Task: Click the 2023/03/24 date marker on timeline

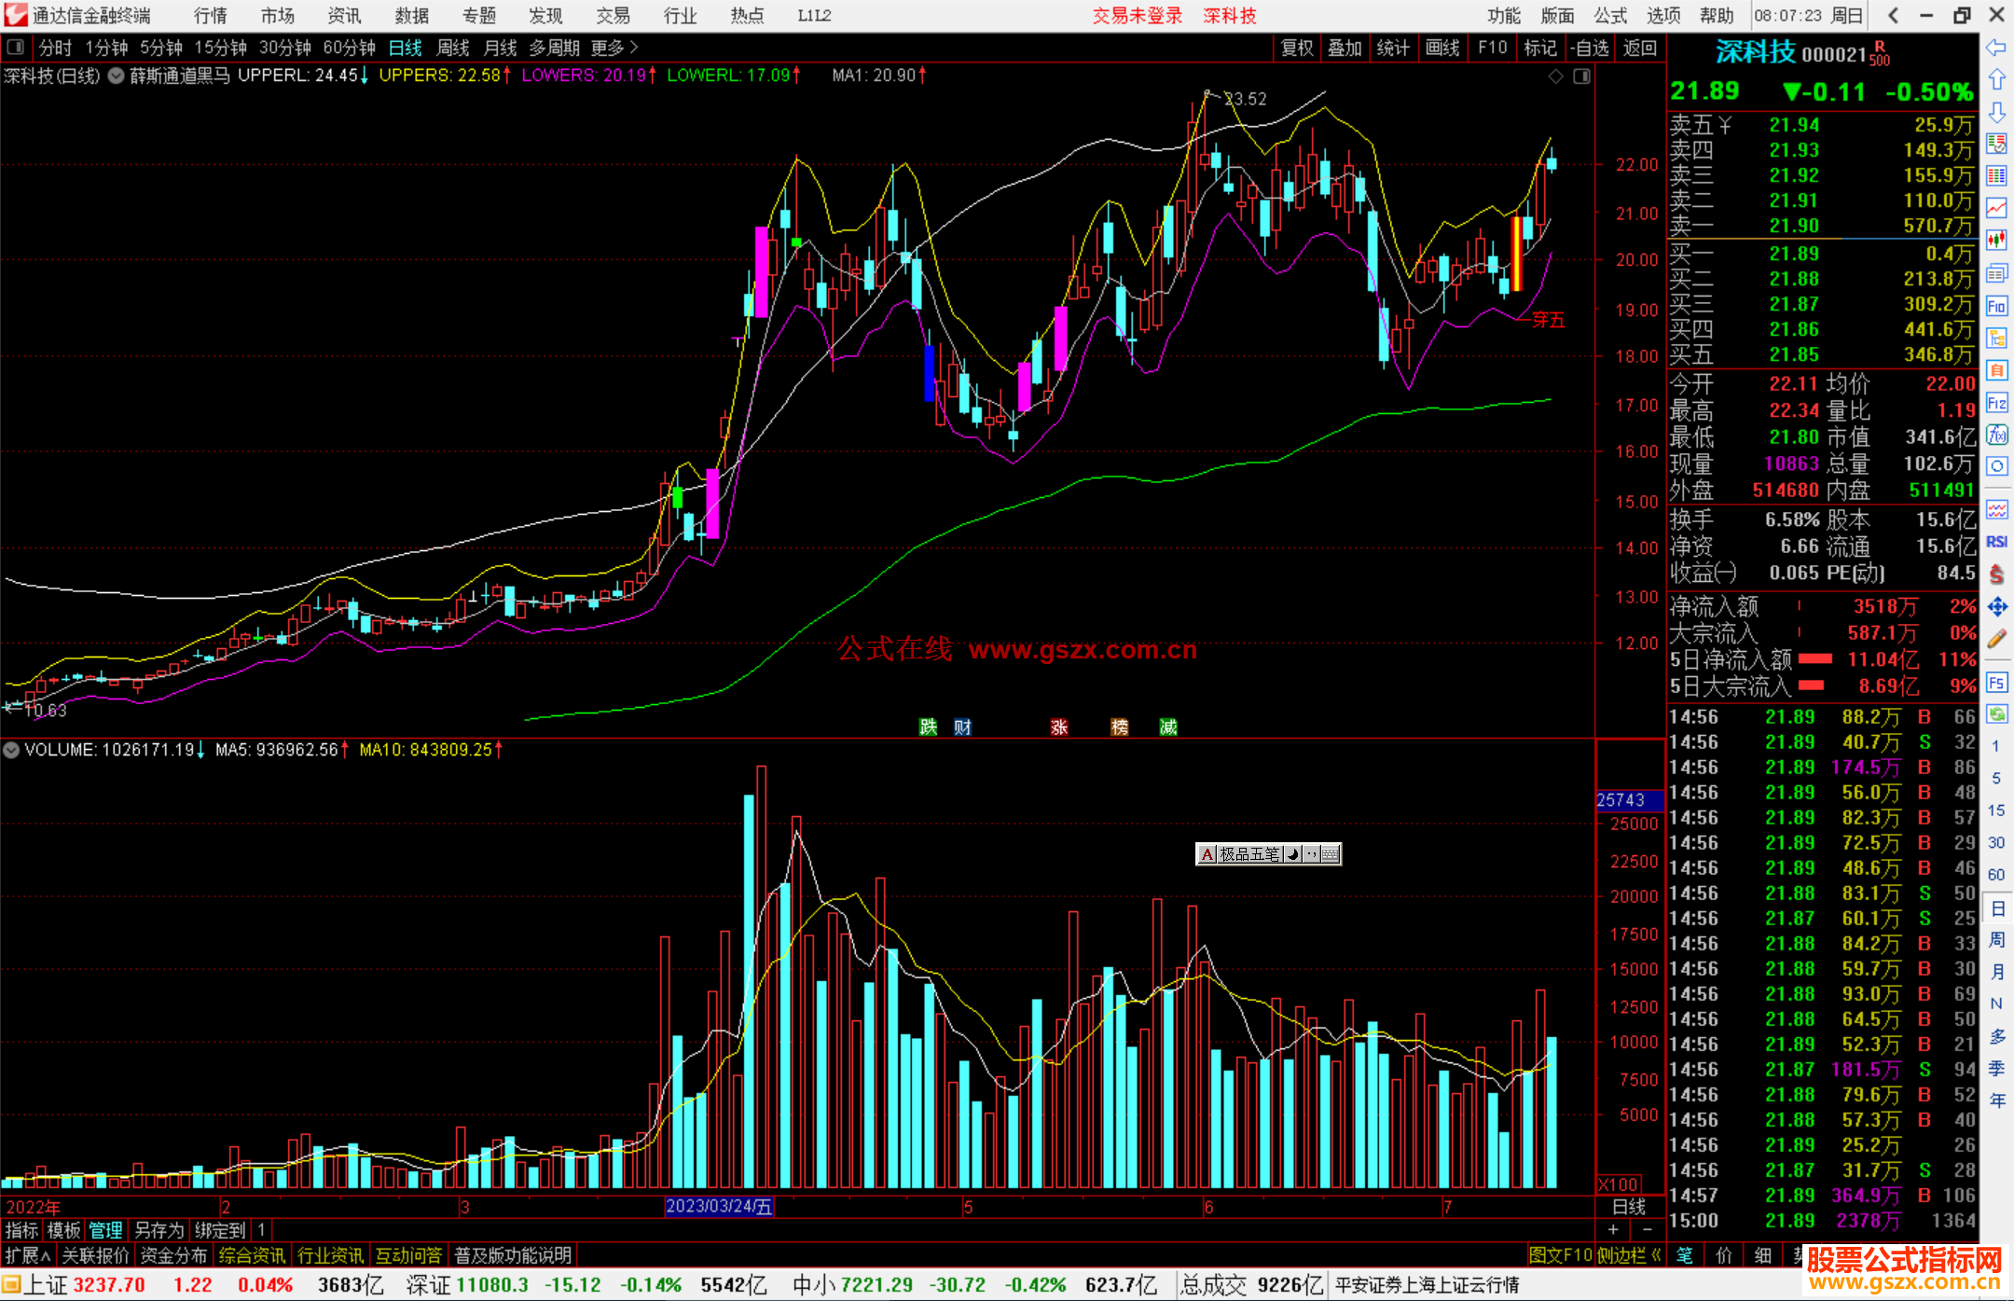Action: tap(718, 1207)
